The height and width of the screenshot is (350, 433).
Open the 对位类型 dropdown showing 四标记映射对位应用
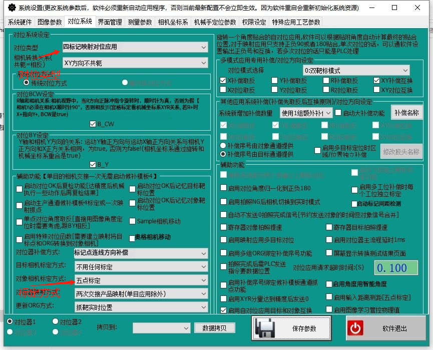tap(135, 47)
